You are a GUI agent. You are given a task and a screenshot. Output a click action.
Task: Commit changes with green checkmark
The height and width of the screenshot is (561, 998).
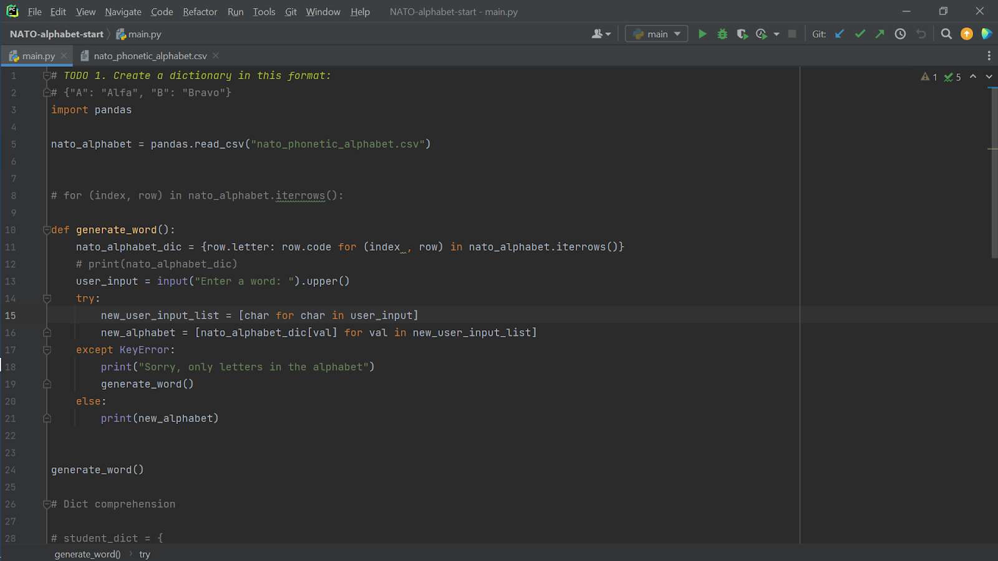tap(860, 34)
